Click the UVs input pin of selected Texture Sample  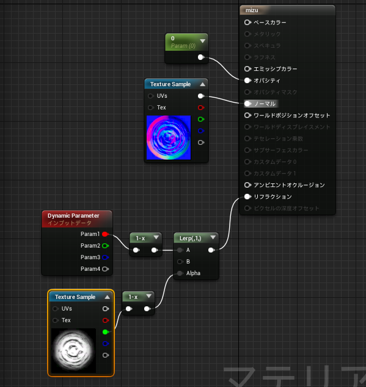coord(55,309)
